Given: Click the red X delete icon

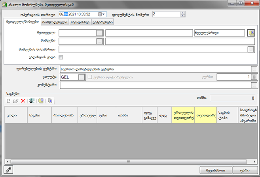Looking at the screenshot, I should click(23, 101).
